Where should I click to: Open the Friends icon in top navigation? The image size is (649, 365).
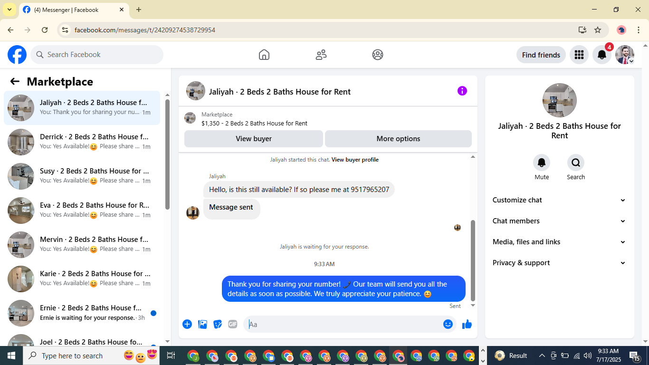coord(321,55)
